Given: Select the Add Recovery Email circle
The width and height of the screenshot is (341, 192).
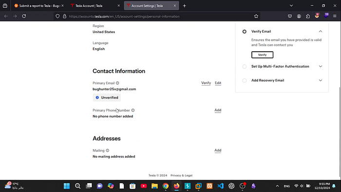Looking at the screenshot, I should (245, 80).
